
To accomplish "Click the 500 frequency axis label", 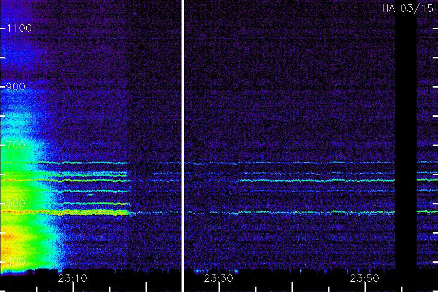I will tap(16, 203).
